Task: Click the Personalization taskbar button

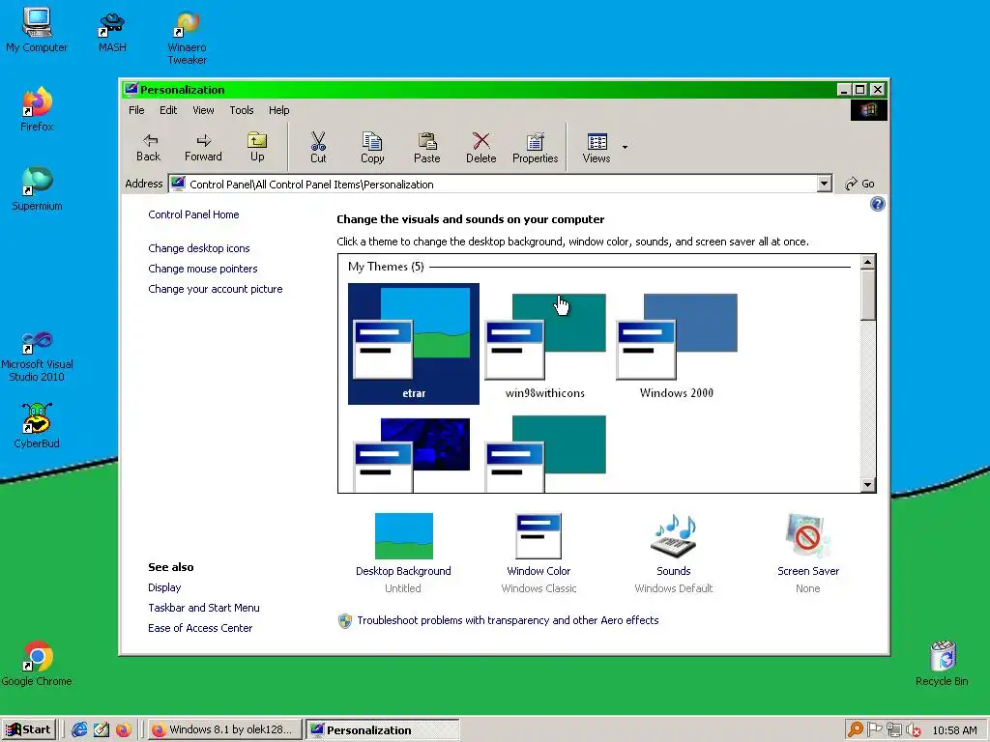Action: pyautogui.click(x=383, y=730)
